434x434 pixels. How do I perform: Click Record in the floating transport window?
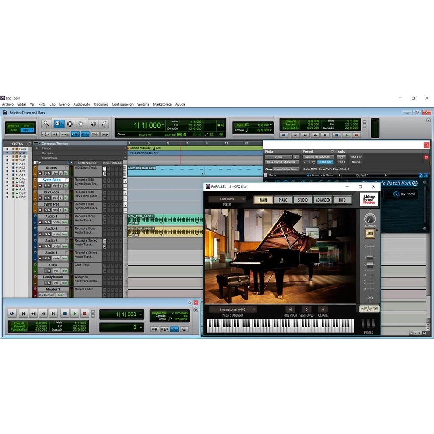[84, 314]
